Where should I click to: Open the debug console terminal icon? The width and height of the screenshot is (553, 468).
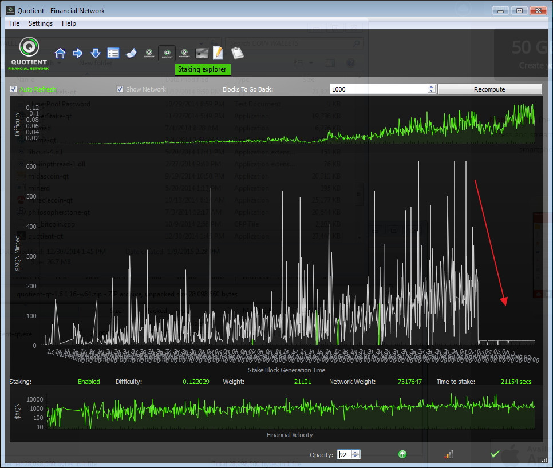click(202, 53)
